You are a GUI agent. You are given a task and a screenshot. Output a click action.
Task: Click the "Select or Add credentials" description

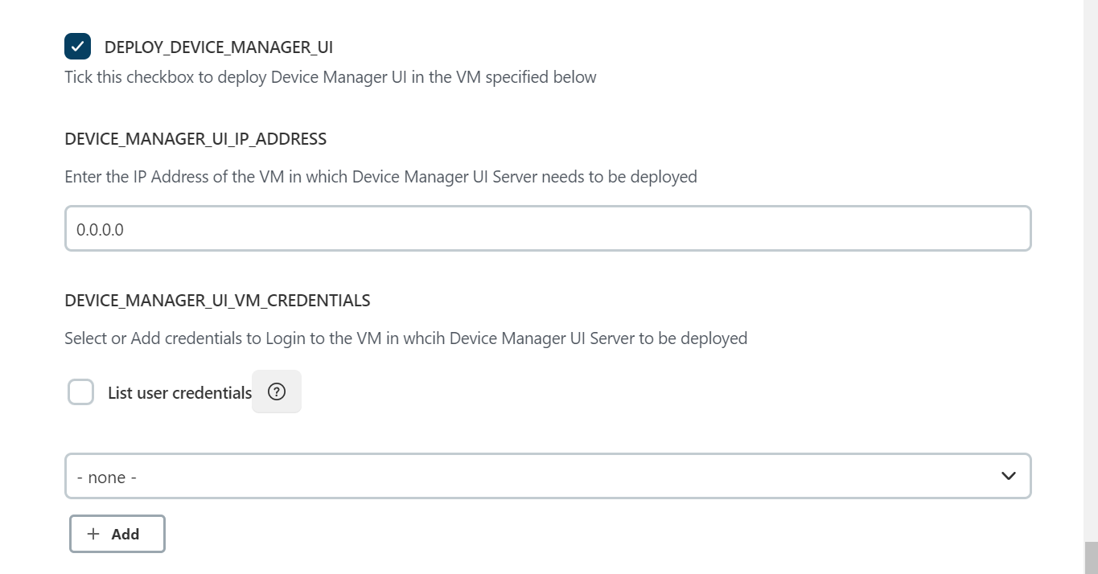(405, 338)
